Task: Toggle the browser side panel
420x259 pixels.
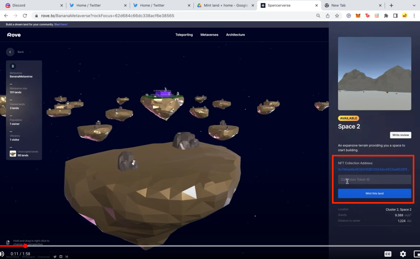Action: 395,16
